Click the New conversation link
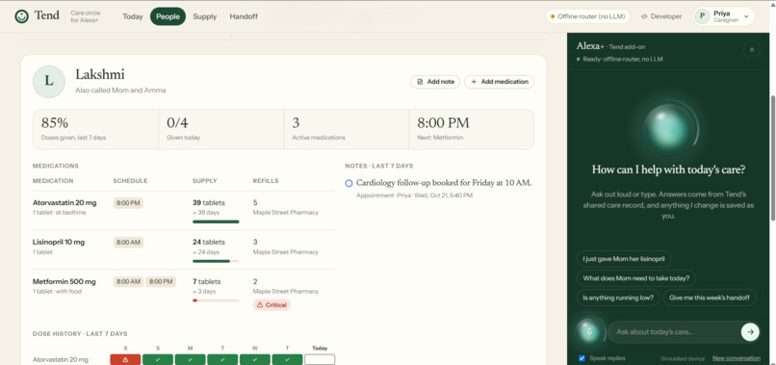Screen dimensions: 776x365 coord(736,358)
